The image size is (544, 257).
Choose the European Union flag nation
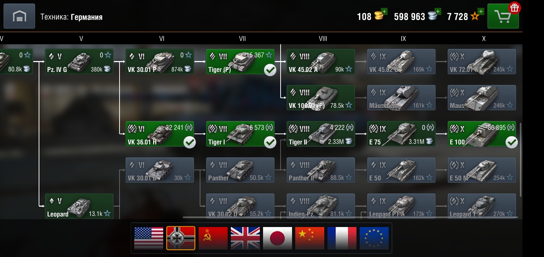point(374,238)
